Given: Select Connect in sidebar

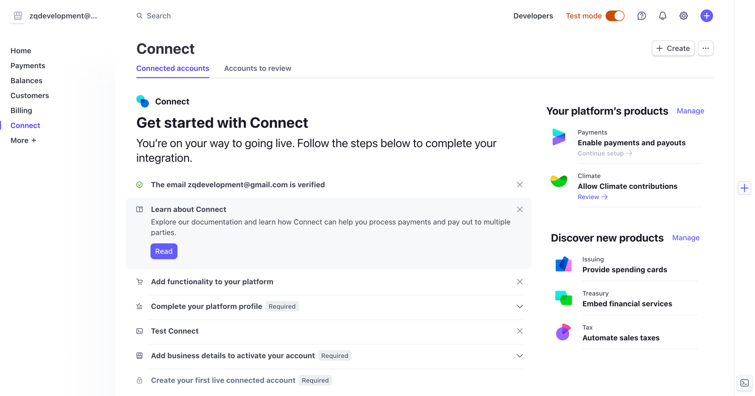Looking at the screenshot, I should tap(25, 125).
